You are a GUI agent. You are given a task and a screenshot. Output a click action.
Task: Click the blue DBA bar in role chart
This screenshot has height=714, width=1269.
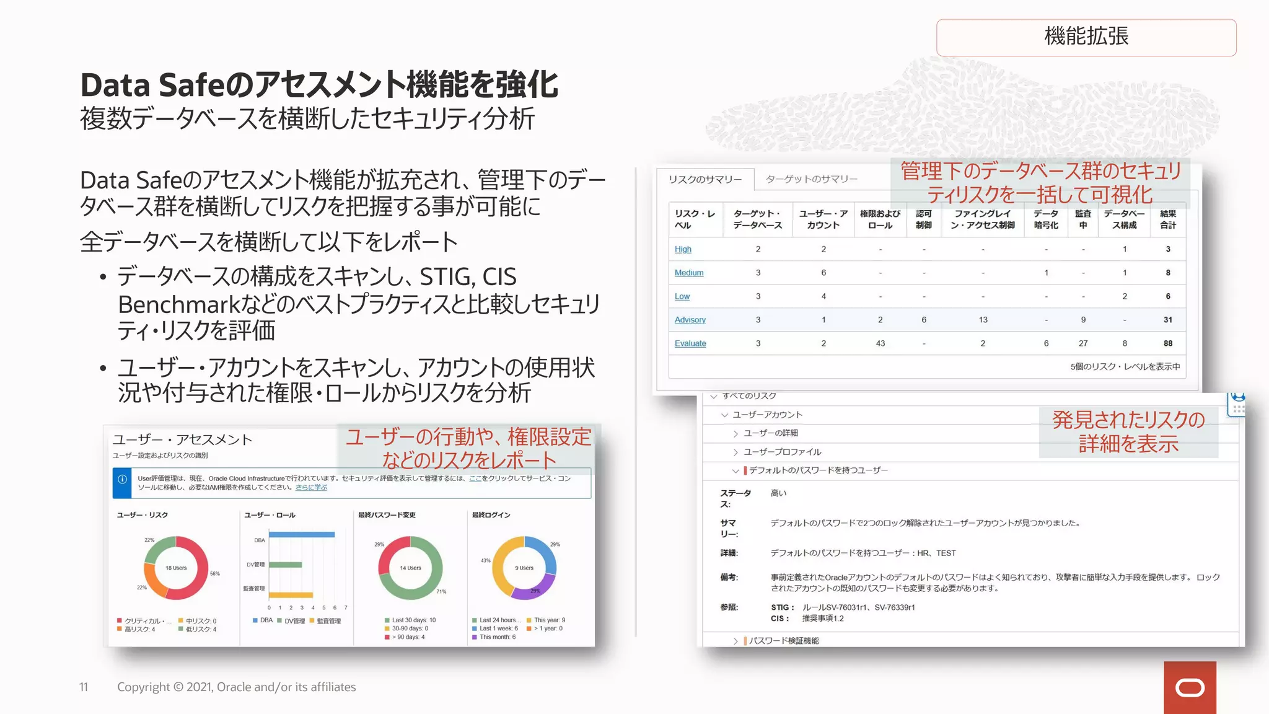click(x=302, y=534)
